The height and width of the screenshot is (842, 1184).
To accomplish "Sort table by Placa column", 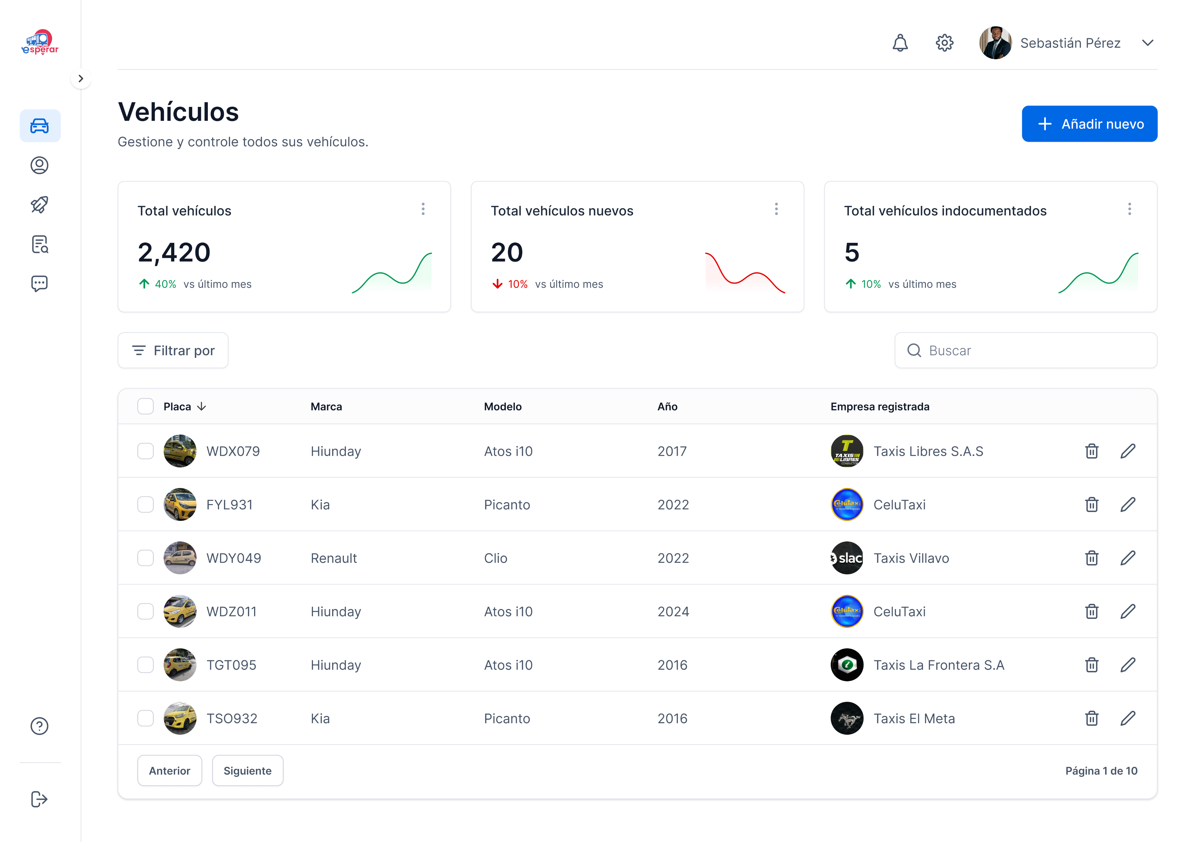I will coord(184,406).
